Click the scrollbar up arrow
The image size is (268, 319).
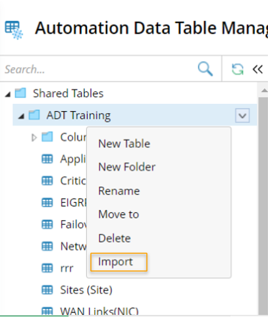[264, 90]
